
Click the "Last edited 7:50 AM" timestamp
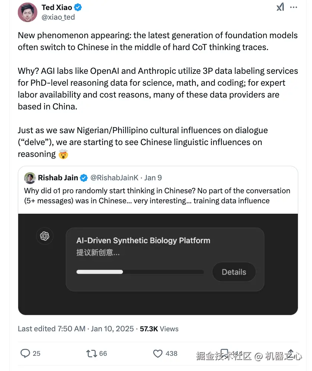point(52,329)
